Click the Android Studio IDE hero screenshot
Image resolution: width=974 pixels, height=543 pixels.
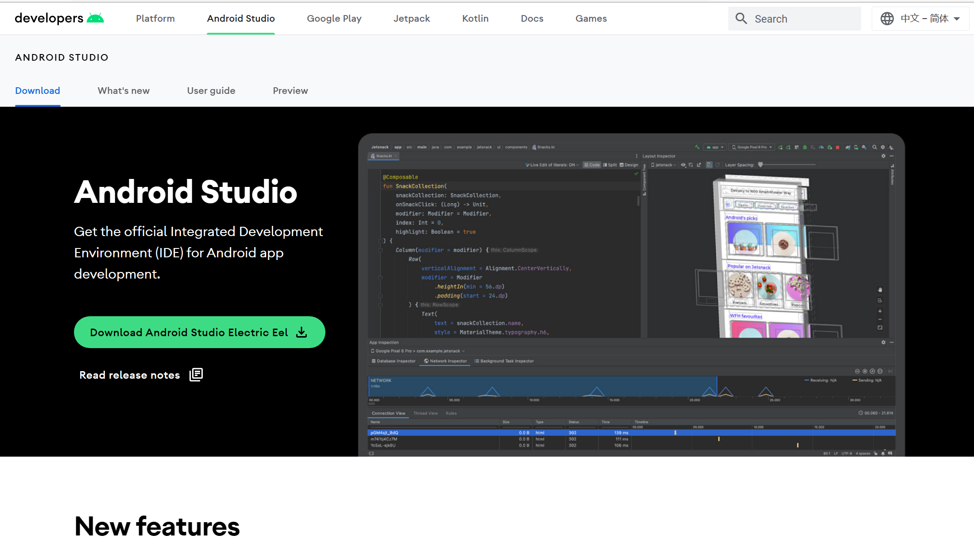[x=631, y=295]
